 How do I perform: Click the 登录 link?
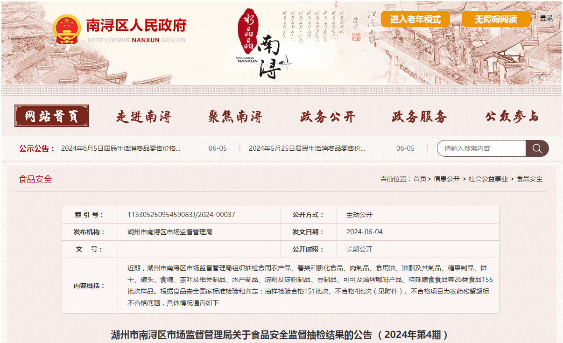point(546,18)
